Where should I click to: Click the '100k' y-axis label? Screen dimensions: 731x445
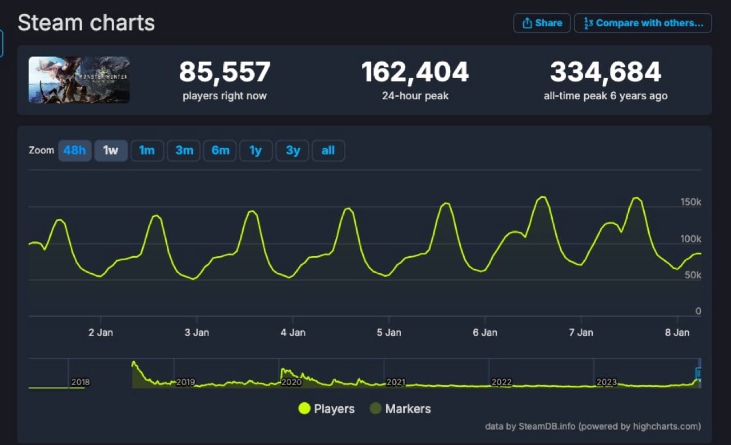tap(690, 239)
